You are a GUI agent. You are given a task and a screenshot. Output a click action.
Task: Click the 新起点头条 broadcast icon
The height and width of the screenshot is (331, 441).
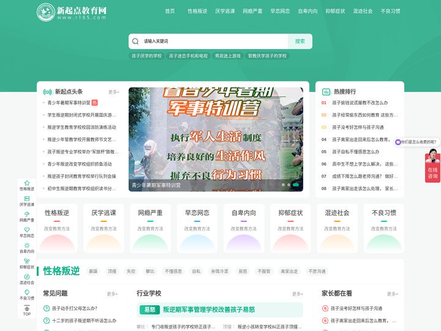48,92
